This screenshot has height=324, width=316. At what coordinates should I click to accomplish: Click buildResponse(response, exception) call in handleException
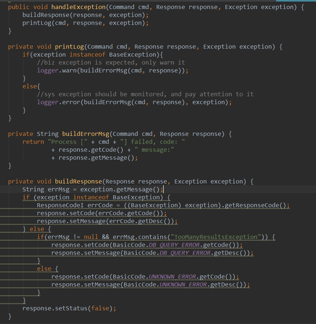(86, 15)
